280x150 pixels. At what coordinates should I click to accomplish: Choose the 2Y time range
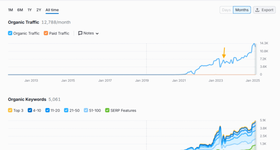[39, 10]
